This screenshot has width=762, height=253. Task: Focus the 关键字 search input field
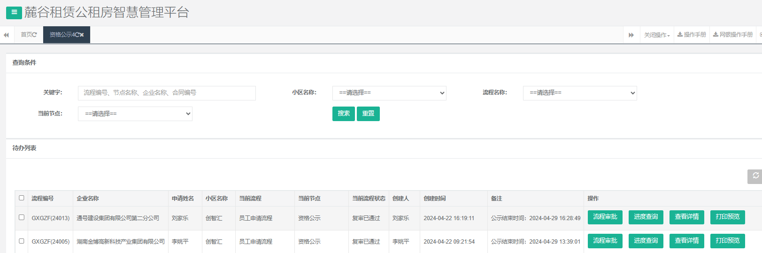click(x=167, y=93)
